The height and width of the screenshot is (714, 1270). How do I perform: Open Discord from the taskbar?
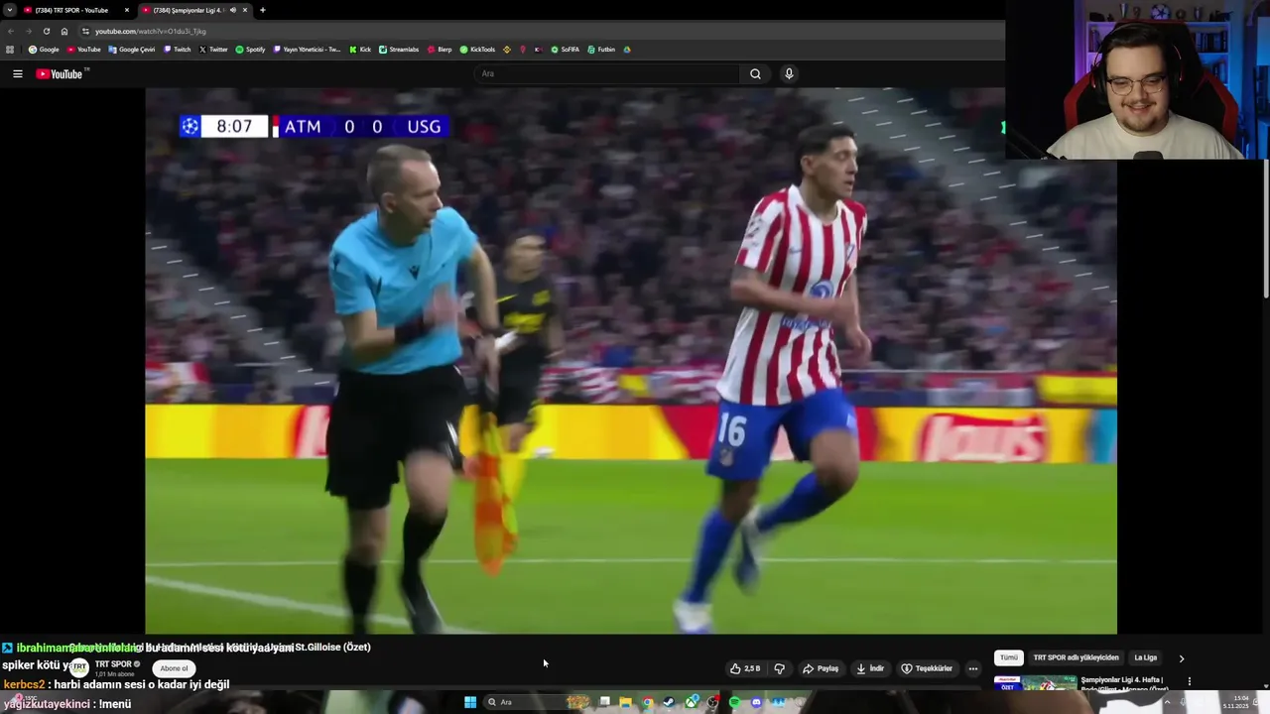pyautogui.click(x=756, y=702)
